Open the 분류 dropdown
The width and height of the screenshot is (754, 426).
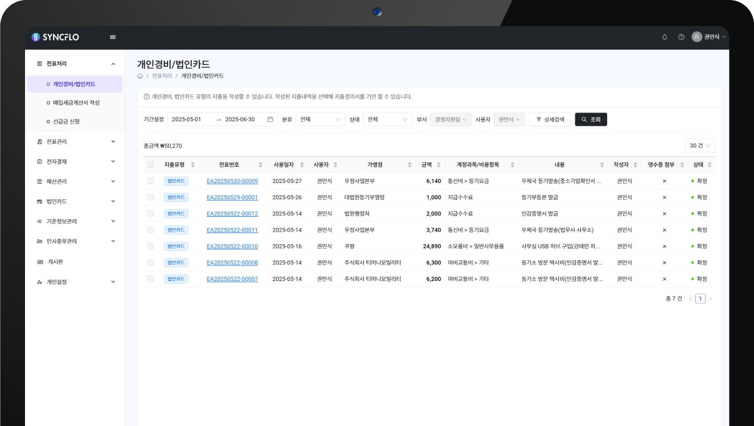(319, 119)
